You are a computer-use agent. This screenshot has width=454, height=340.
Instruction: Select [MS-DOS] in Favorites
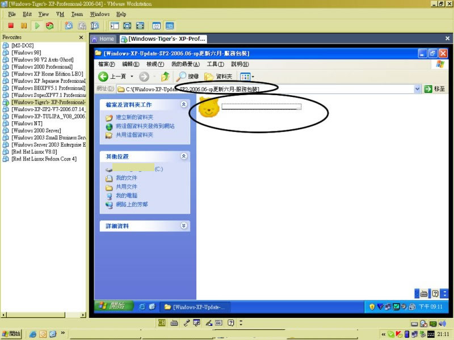pyautogui.click(x=22, y=45)
